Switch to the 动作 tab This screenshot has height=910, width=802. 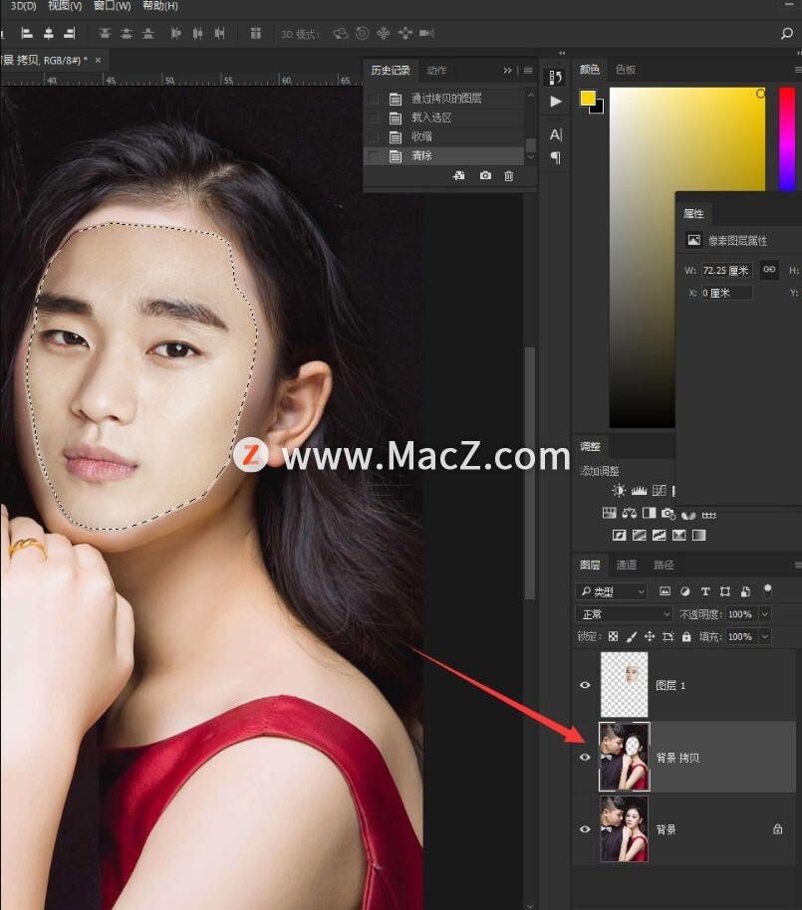tap(436, 71)
